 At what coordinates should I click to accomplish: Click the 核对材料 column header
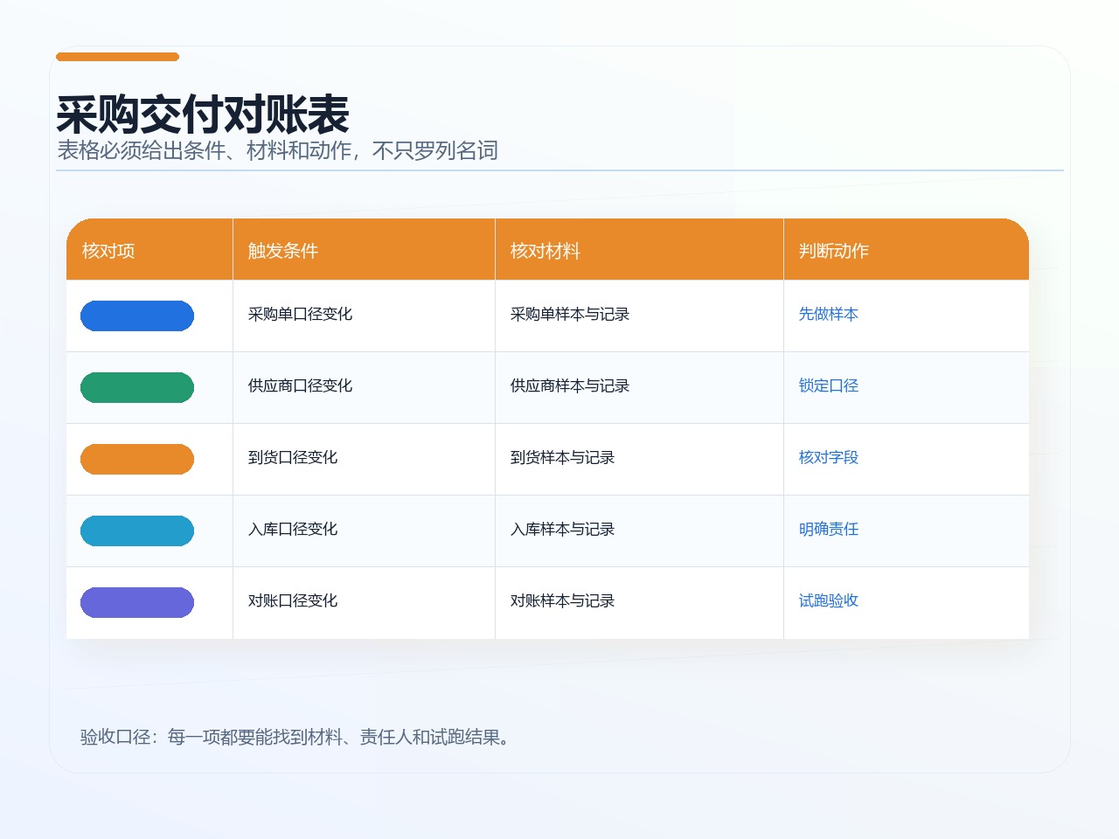[x=639, y=250]
